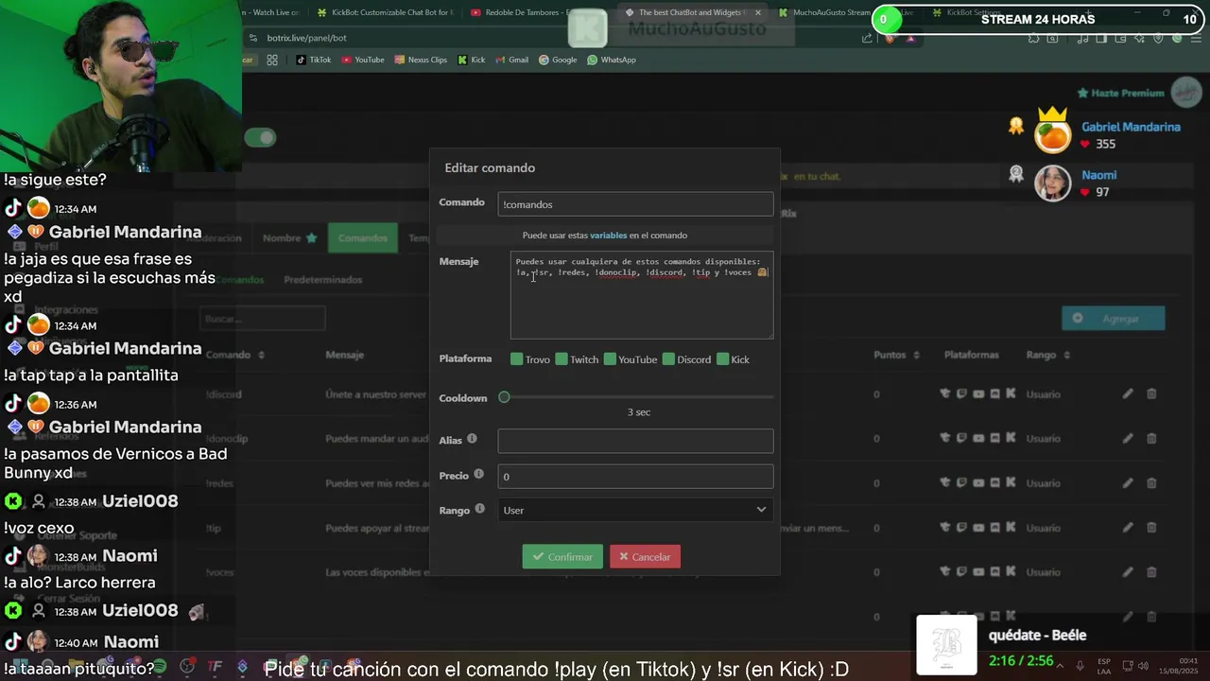
Task: Click in the Precio input field
Action: pos(635,477)
